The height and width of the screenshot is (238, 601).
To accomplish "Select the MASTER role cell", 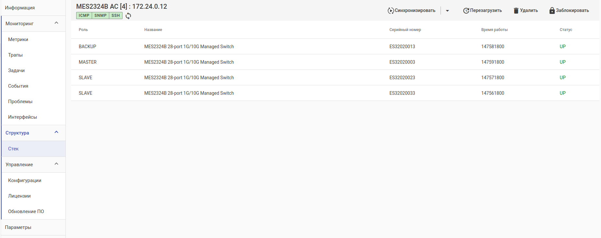I will 88,62.
